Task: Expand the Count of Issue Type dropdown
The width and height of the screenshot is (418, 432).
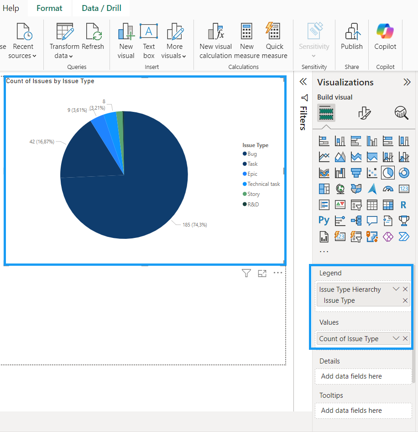Action: [x=396, y=338]
